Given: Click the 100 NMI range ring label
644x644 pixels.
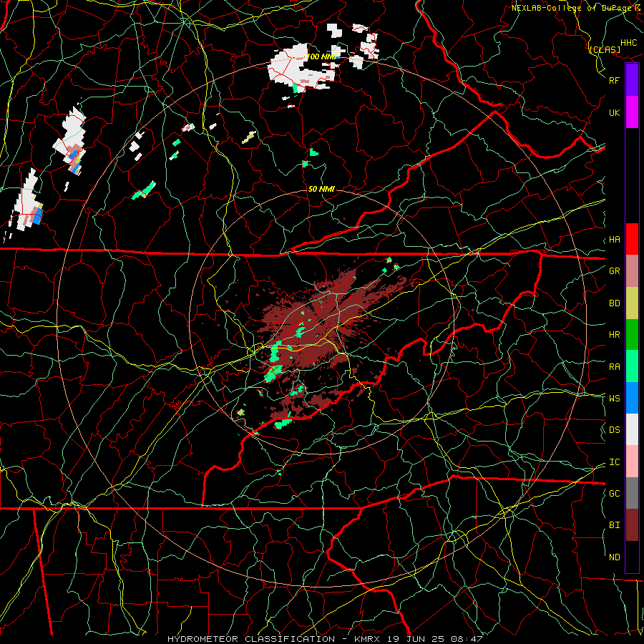Looking at the screenshot, I should point(321,57).
